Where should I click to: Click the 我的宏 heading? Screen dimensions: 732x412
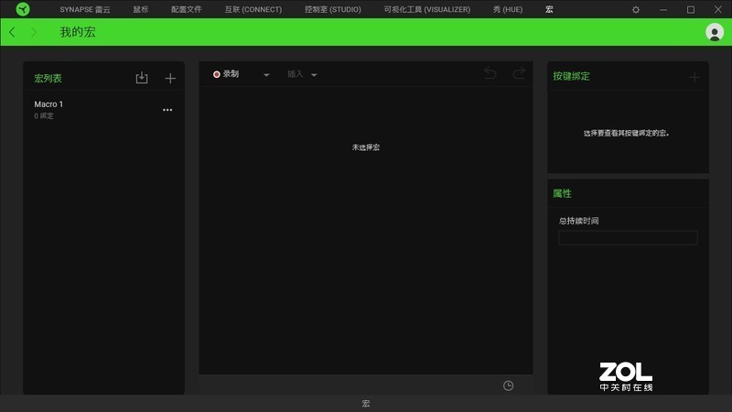pos(78,32)
